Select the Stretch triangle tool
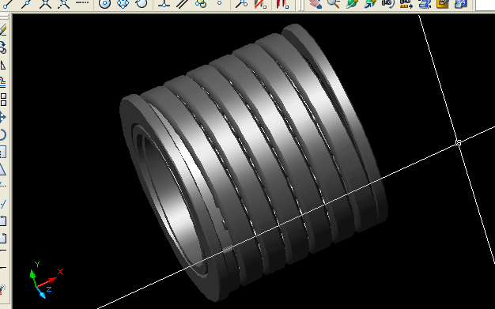Viewport: 495px width, 309px height. [3, 169]
